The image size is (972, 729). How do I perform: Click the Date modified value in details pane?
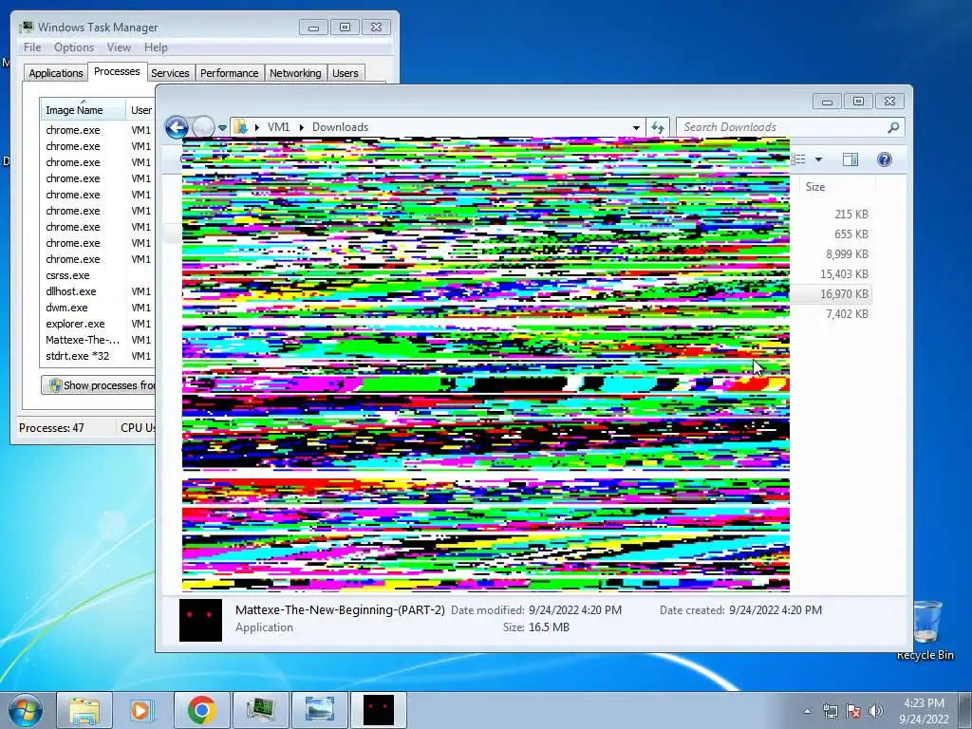click(x=574, y=610)
